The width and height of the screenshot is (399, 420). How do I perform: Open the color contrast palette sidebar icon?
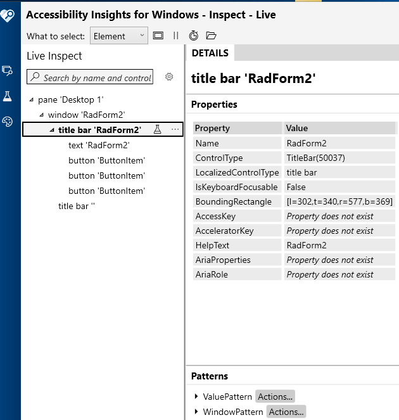tap(7, 122)
